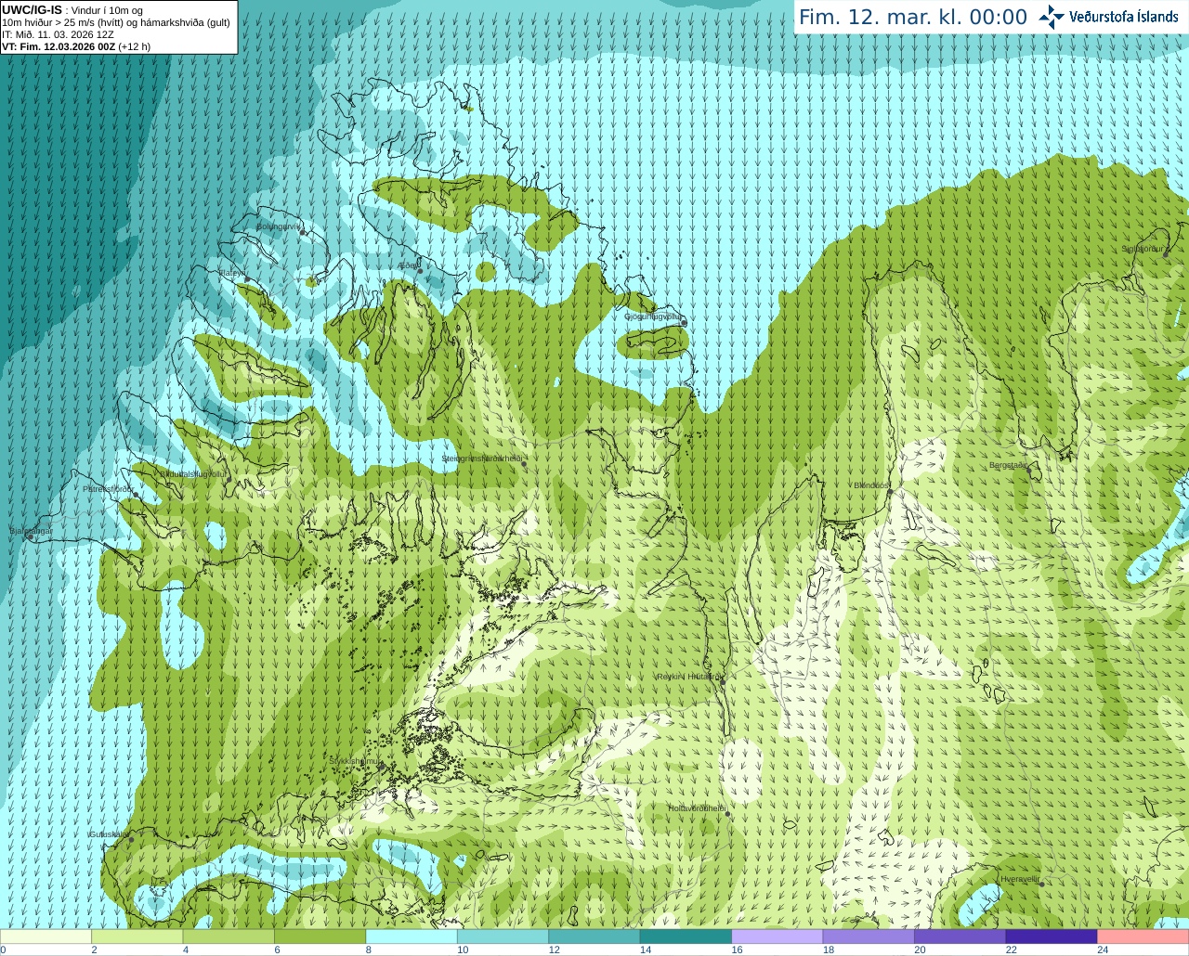Click the 18–20 m/s purple legend swatch
The width and height of the screenshot is (1189, 956).
click(x=869, y=937)
